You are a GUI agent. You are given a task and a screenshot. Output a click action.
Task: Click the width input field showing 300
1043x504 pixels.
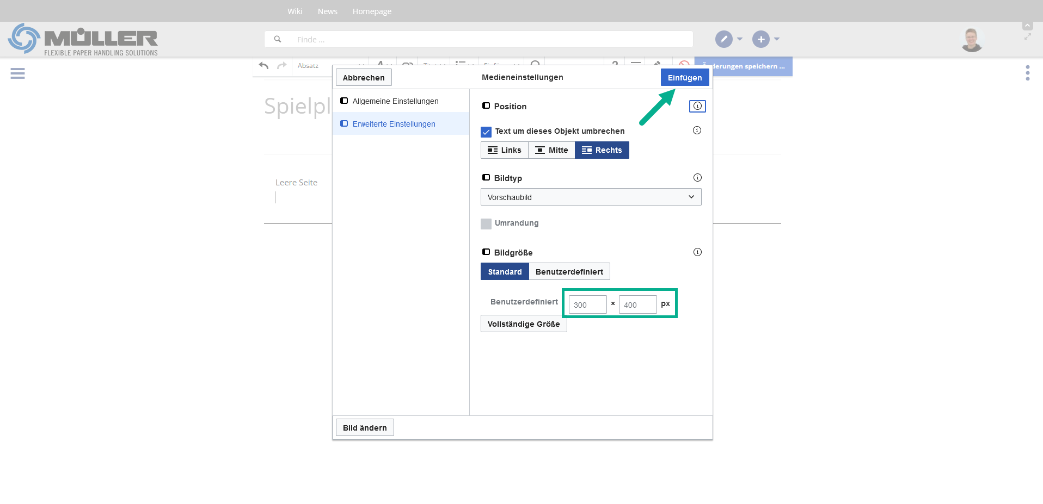tap(587, 305)
